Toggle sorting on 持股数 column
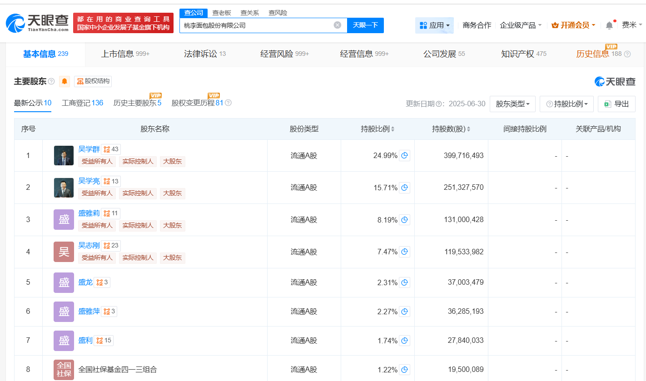The image size is (646, 381). [468, 129]
